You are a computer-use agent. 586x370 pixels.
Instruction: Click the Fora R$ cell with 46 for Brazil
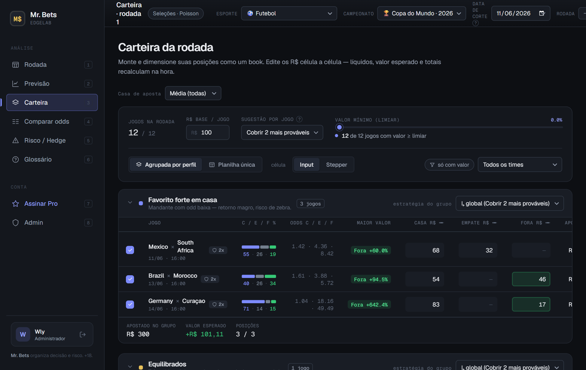click(531, 279)
